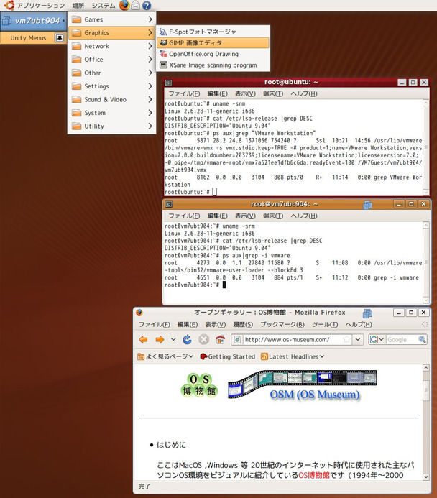
Task: Click the Firefox stop button
Action: (x=203, y=340)
